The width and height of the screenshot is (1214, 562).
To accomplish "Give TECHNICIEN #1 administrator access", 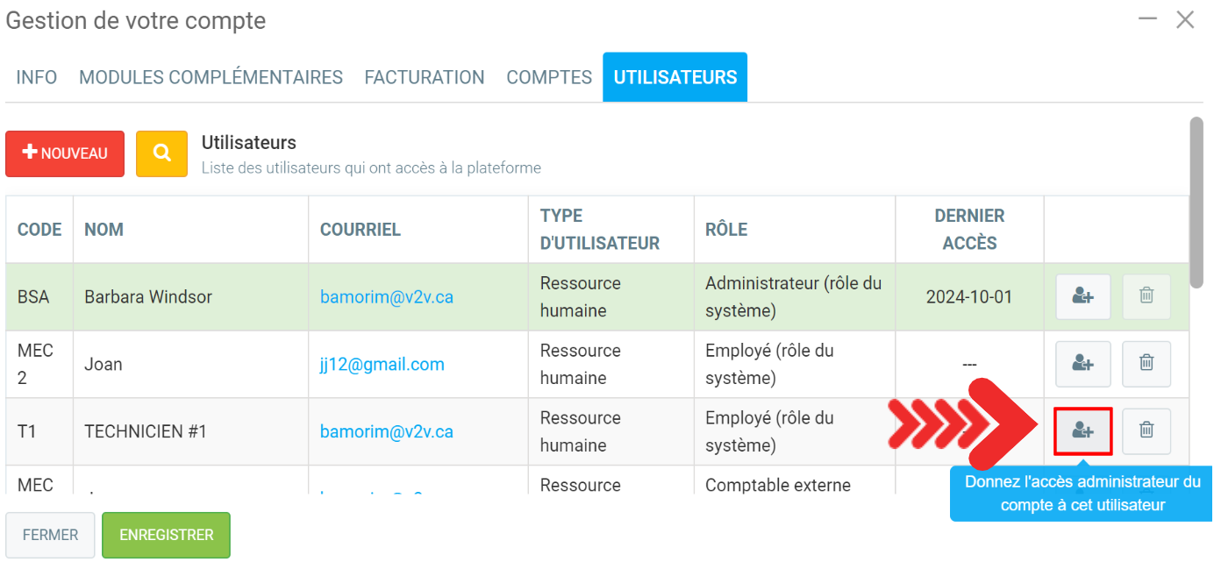I will point(1082,430).
